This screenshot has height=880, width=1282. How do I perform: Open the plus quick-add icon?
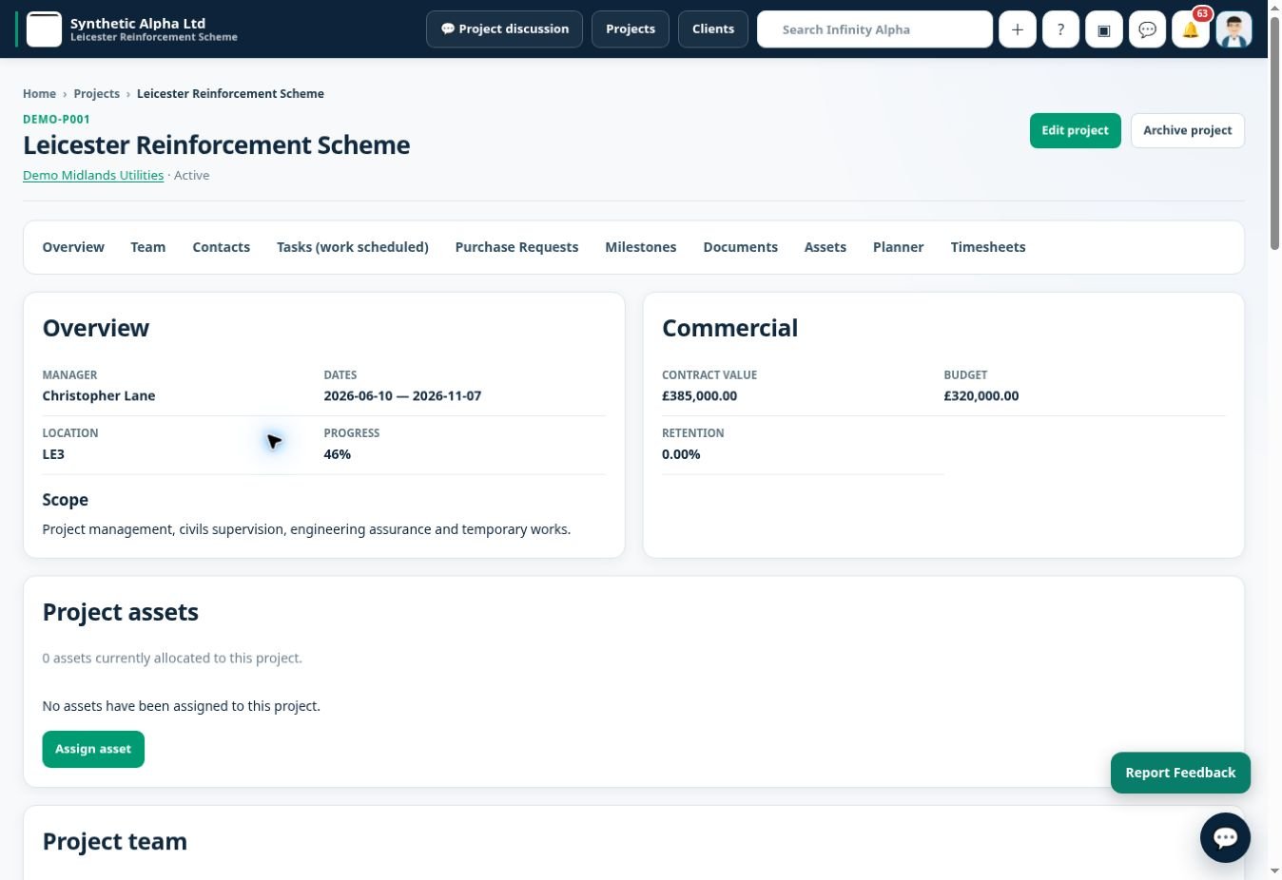[1017, 29]
